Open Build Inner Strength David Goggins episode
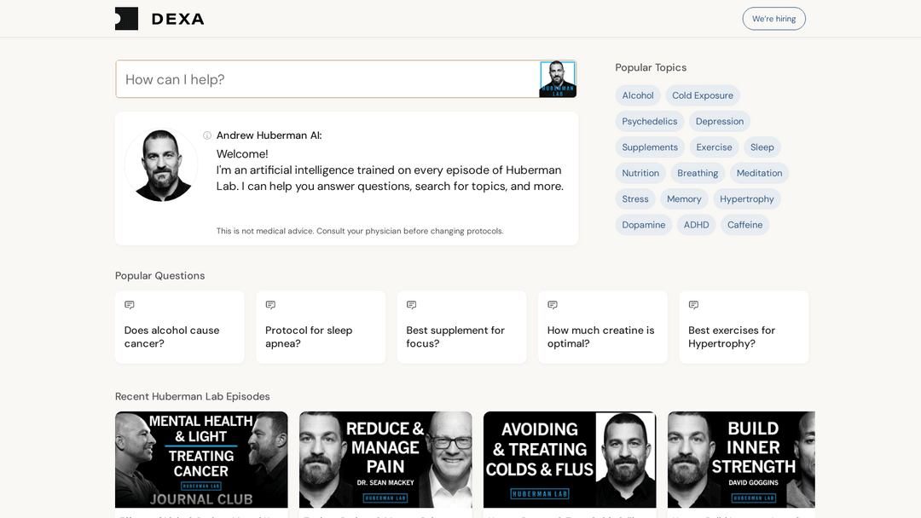The width and height of the screenshot is (921, 518). click(741, 459)
